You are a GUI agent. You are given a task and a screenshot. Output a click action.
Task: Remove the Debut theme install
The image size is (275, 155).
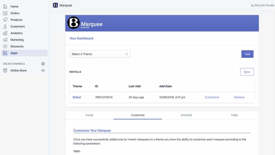click(239, 97)
